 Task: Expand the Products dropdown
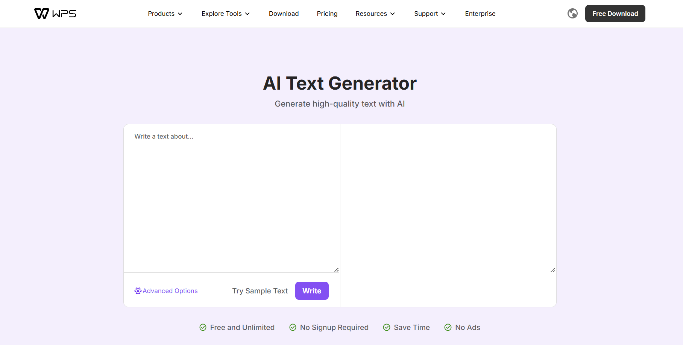[x=165, y=14]
